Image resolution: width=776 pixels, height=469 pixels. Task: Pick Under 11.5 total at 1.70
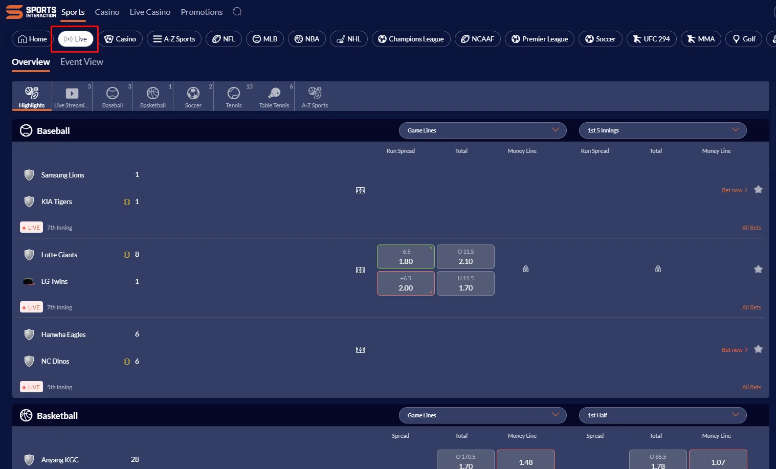pos(465,283)
